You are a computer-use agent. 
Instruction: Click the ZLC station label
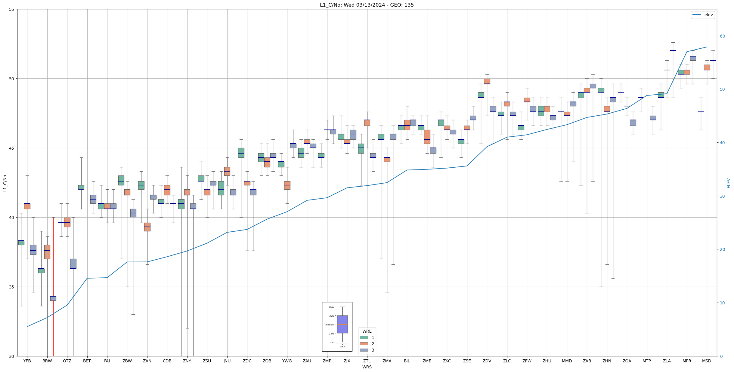tap(507, 361)
